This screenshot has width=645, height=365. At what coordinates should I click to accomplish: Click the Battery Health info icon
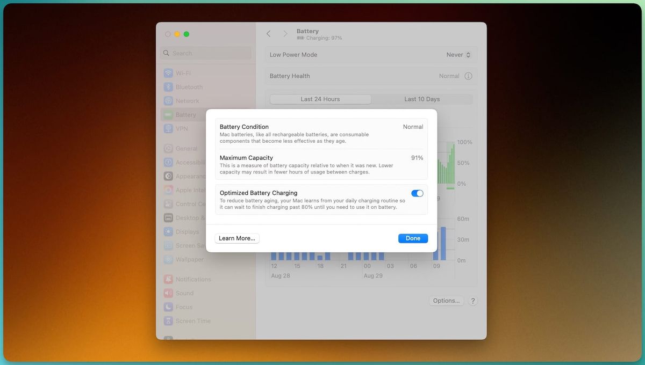coord(468,76)
